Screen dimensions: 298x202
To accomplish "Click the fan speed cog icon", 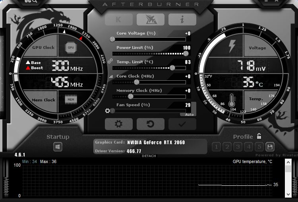I will [108, 111].
